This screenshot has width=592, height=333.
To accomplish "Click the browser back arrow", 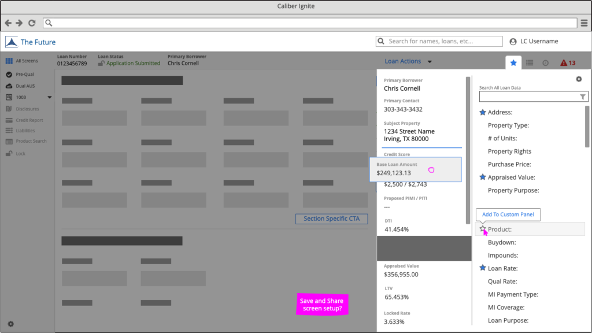I will [8, 23].
